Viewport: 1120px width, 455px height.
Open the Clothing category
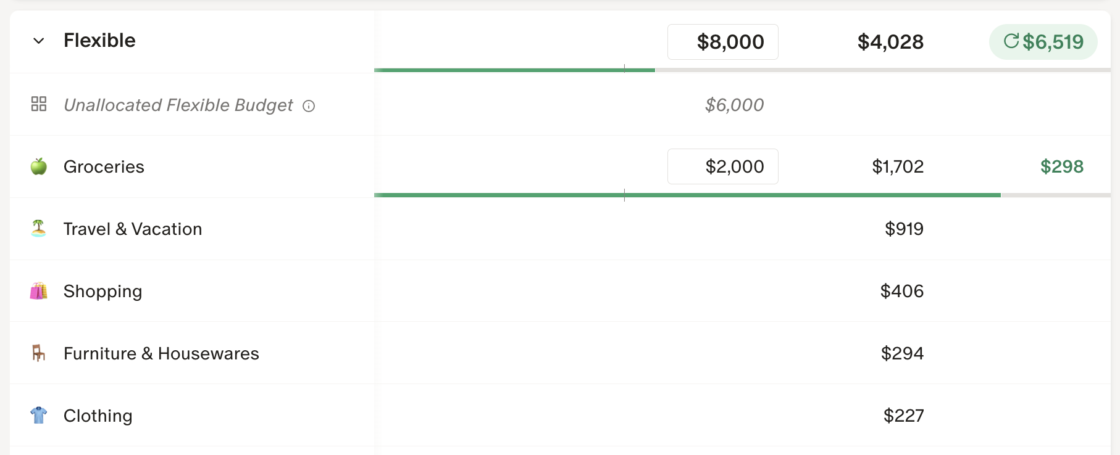click(x=98, y=416)
